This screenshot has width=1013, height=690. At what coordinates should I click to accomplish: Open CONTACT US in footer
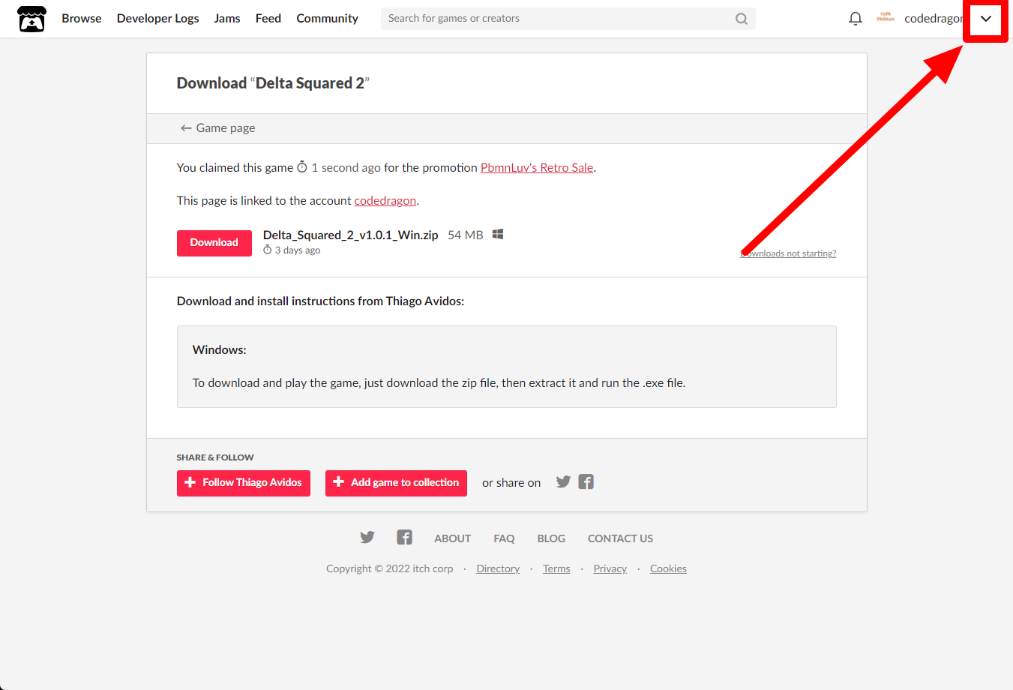tap(620, 538)
